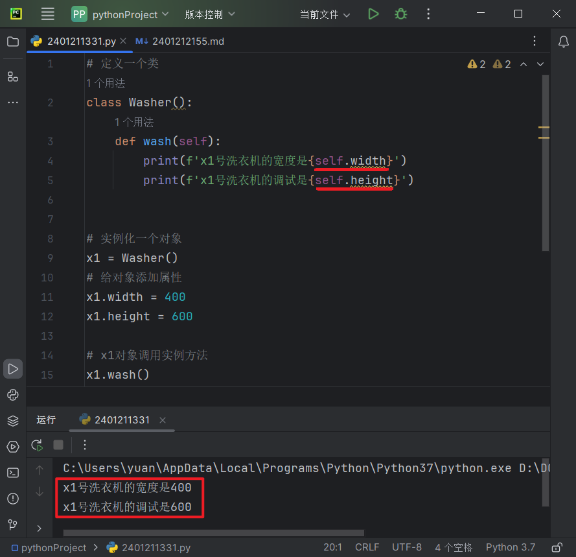Open the 当前文件 run configuration dropdown
This screenshot has height=557, width=576.
[x=325, y=14]
